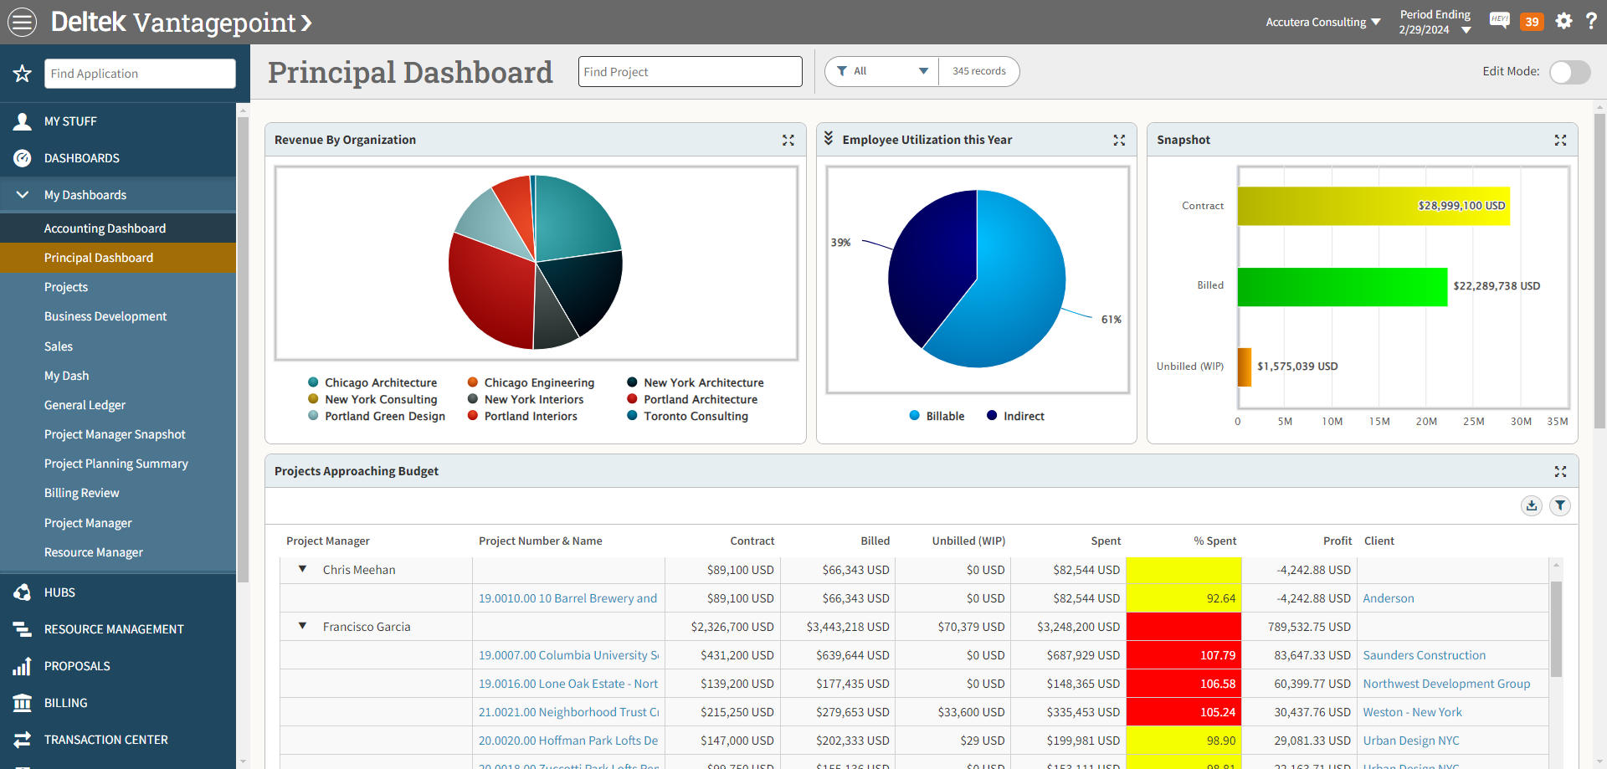Open the settings gear icon
The width and height of the screenshot is (1607, 769).
click(x=1563, y=21)
